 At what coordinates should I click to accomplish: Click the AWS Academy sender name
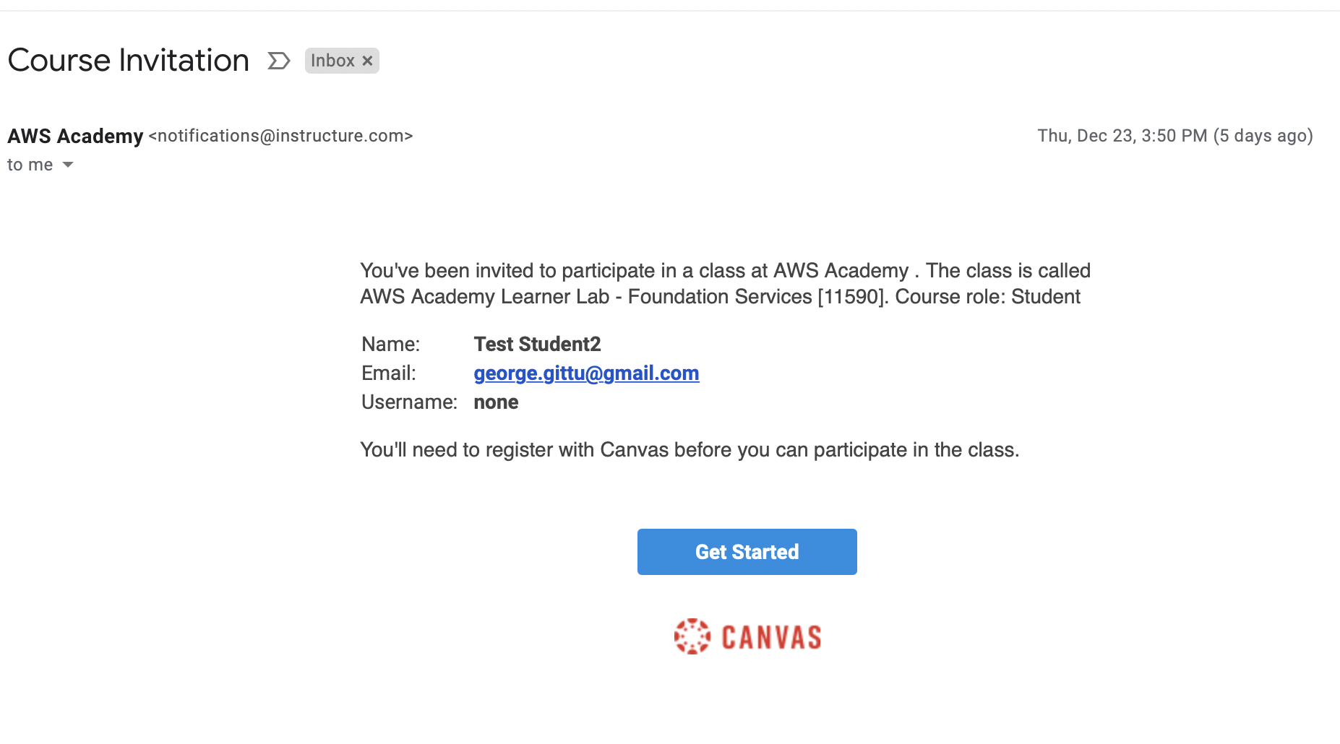[x=75, y=136]
